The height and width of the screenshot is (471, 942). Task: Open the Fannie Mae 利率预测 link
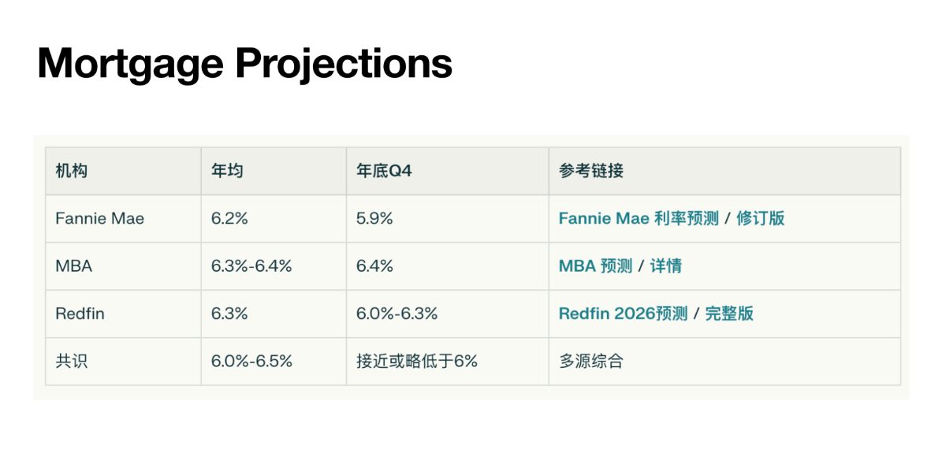click(x=639, y=218)
